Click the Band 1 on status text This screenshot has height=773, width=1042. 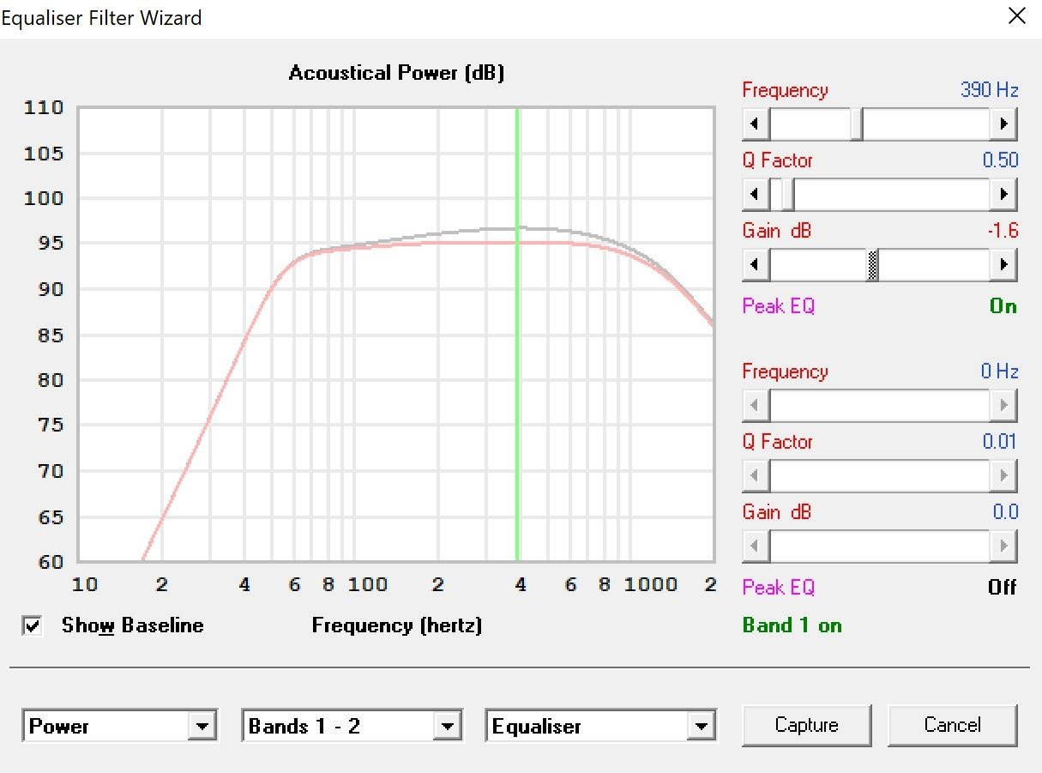792,625
